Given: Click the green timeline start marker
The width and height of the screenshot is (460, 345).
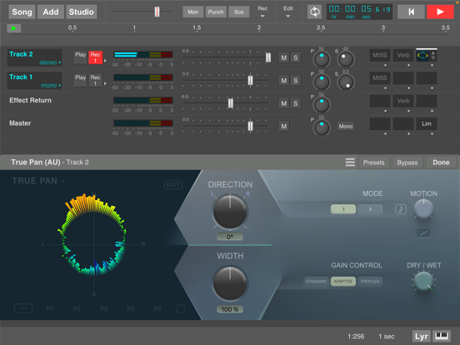Looking at the screenshot, I should pos(14,28).
